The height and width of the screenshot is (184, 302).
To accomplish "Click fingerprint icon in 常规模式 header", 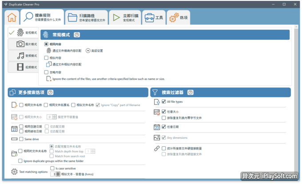I will [x=46, y=35].
